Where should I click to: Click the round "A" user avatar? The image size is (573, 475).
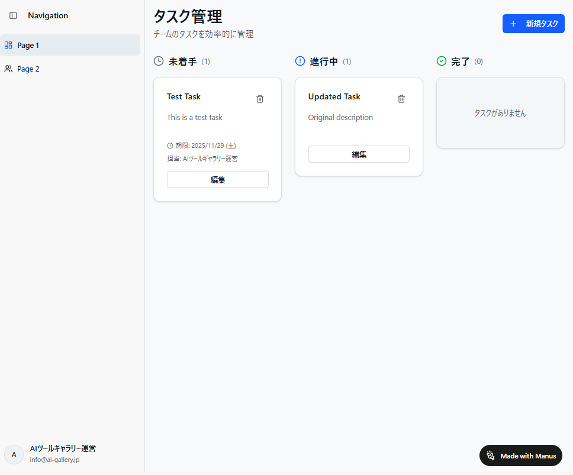click(14, 454)
